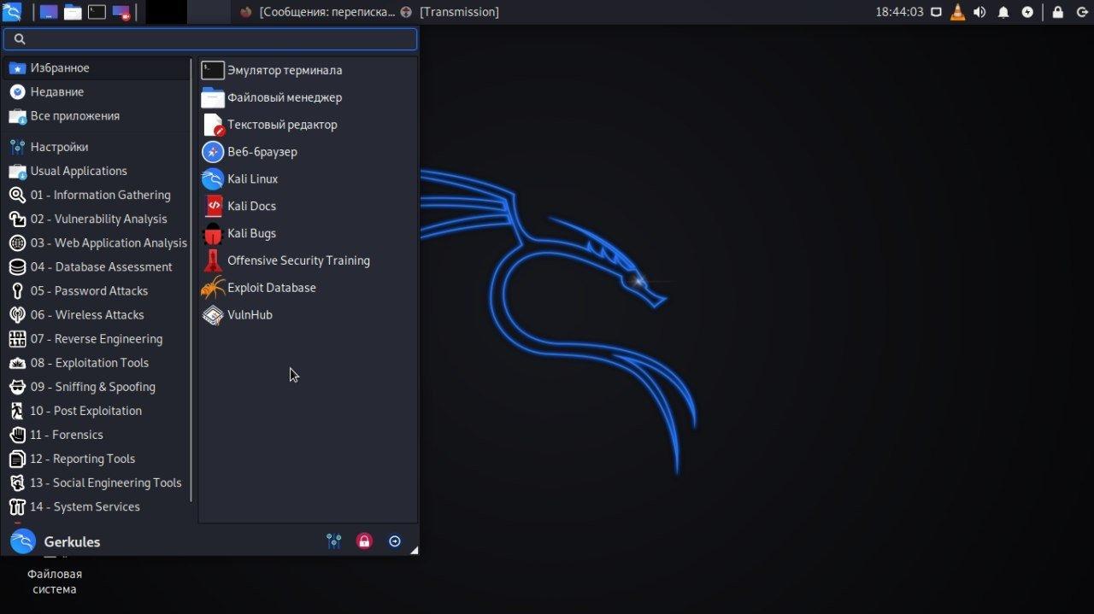The width and height of the screenshot is (1094, 614).
Task: Open the 09 - Sniffing & Spoofing category
Action: point(97,386)
